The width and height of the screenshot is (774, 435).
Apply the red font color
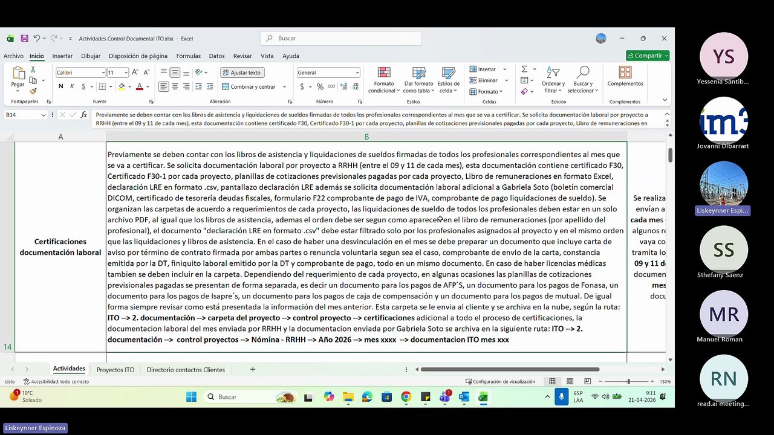point(139,86)
